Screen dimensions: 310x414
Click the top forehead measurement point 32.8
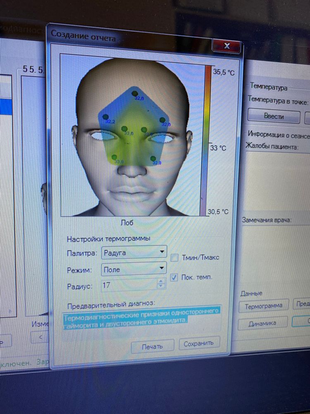click(135, 94)
